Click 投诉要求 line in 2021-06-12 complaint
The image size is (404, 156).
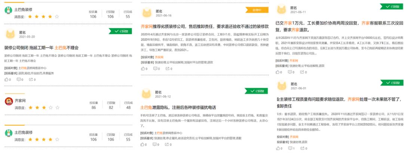click(x=191, y=138)
